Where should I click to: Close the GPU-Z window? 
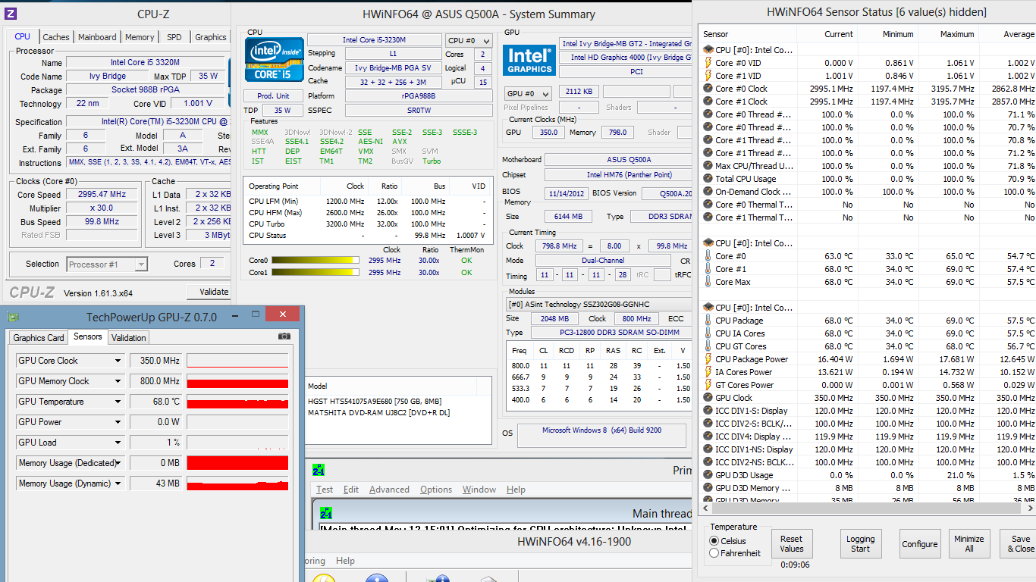click(x=282, y=314)
